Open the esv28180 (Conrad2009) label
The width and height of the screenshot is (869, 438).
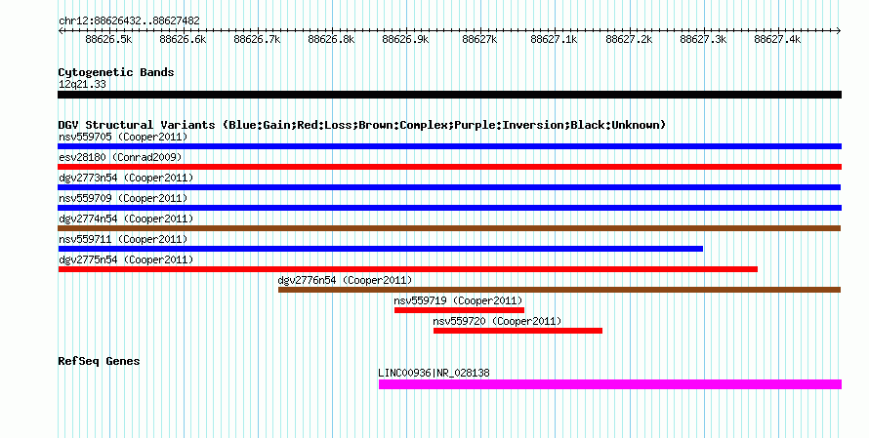120,157
